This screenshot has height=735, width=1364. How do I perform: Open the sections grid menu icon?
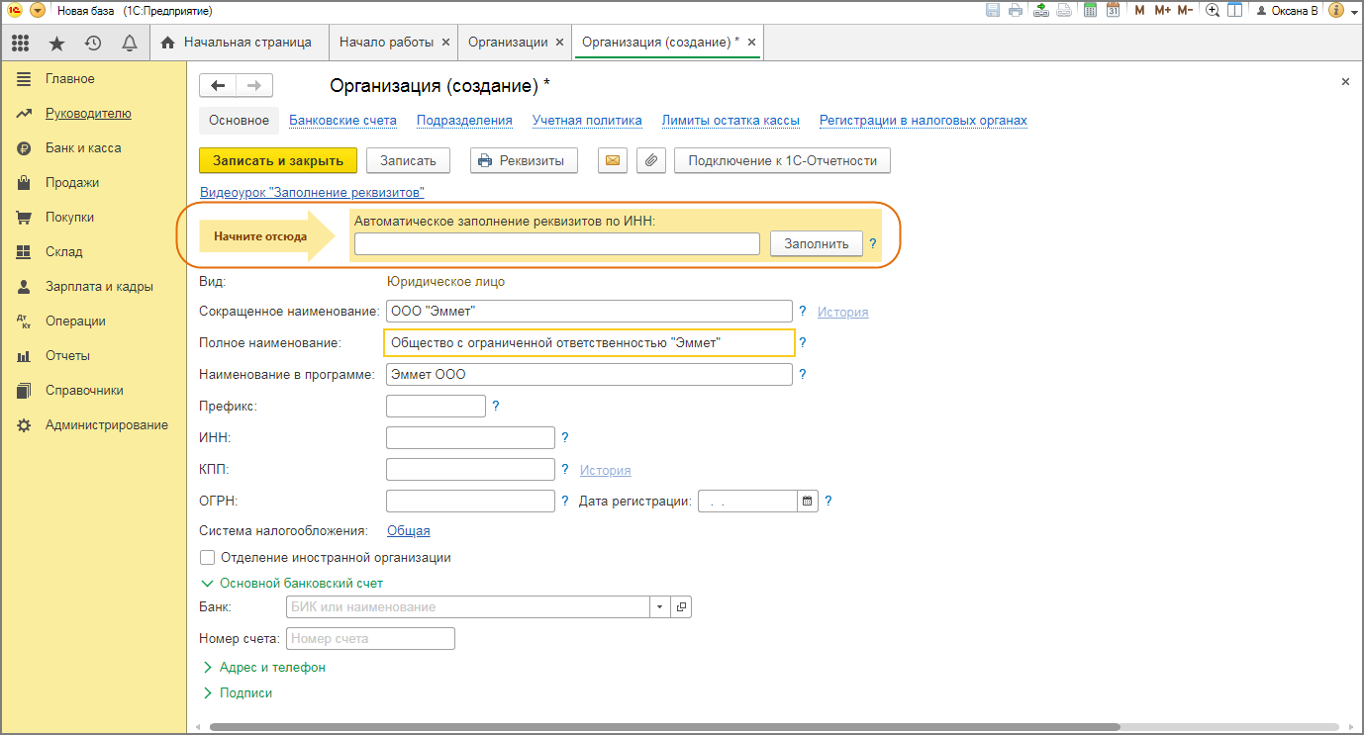click(20, 43)
